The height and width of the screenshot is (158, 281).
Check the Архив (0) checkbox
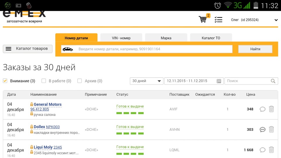click(80, 81)
